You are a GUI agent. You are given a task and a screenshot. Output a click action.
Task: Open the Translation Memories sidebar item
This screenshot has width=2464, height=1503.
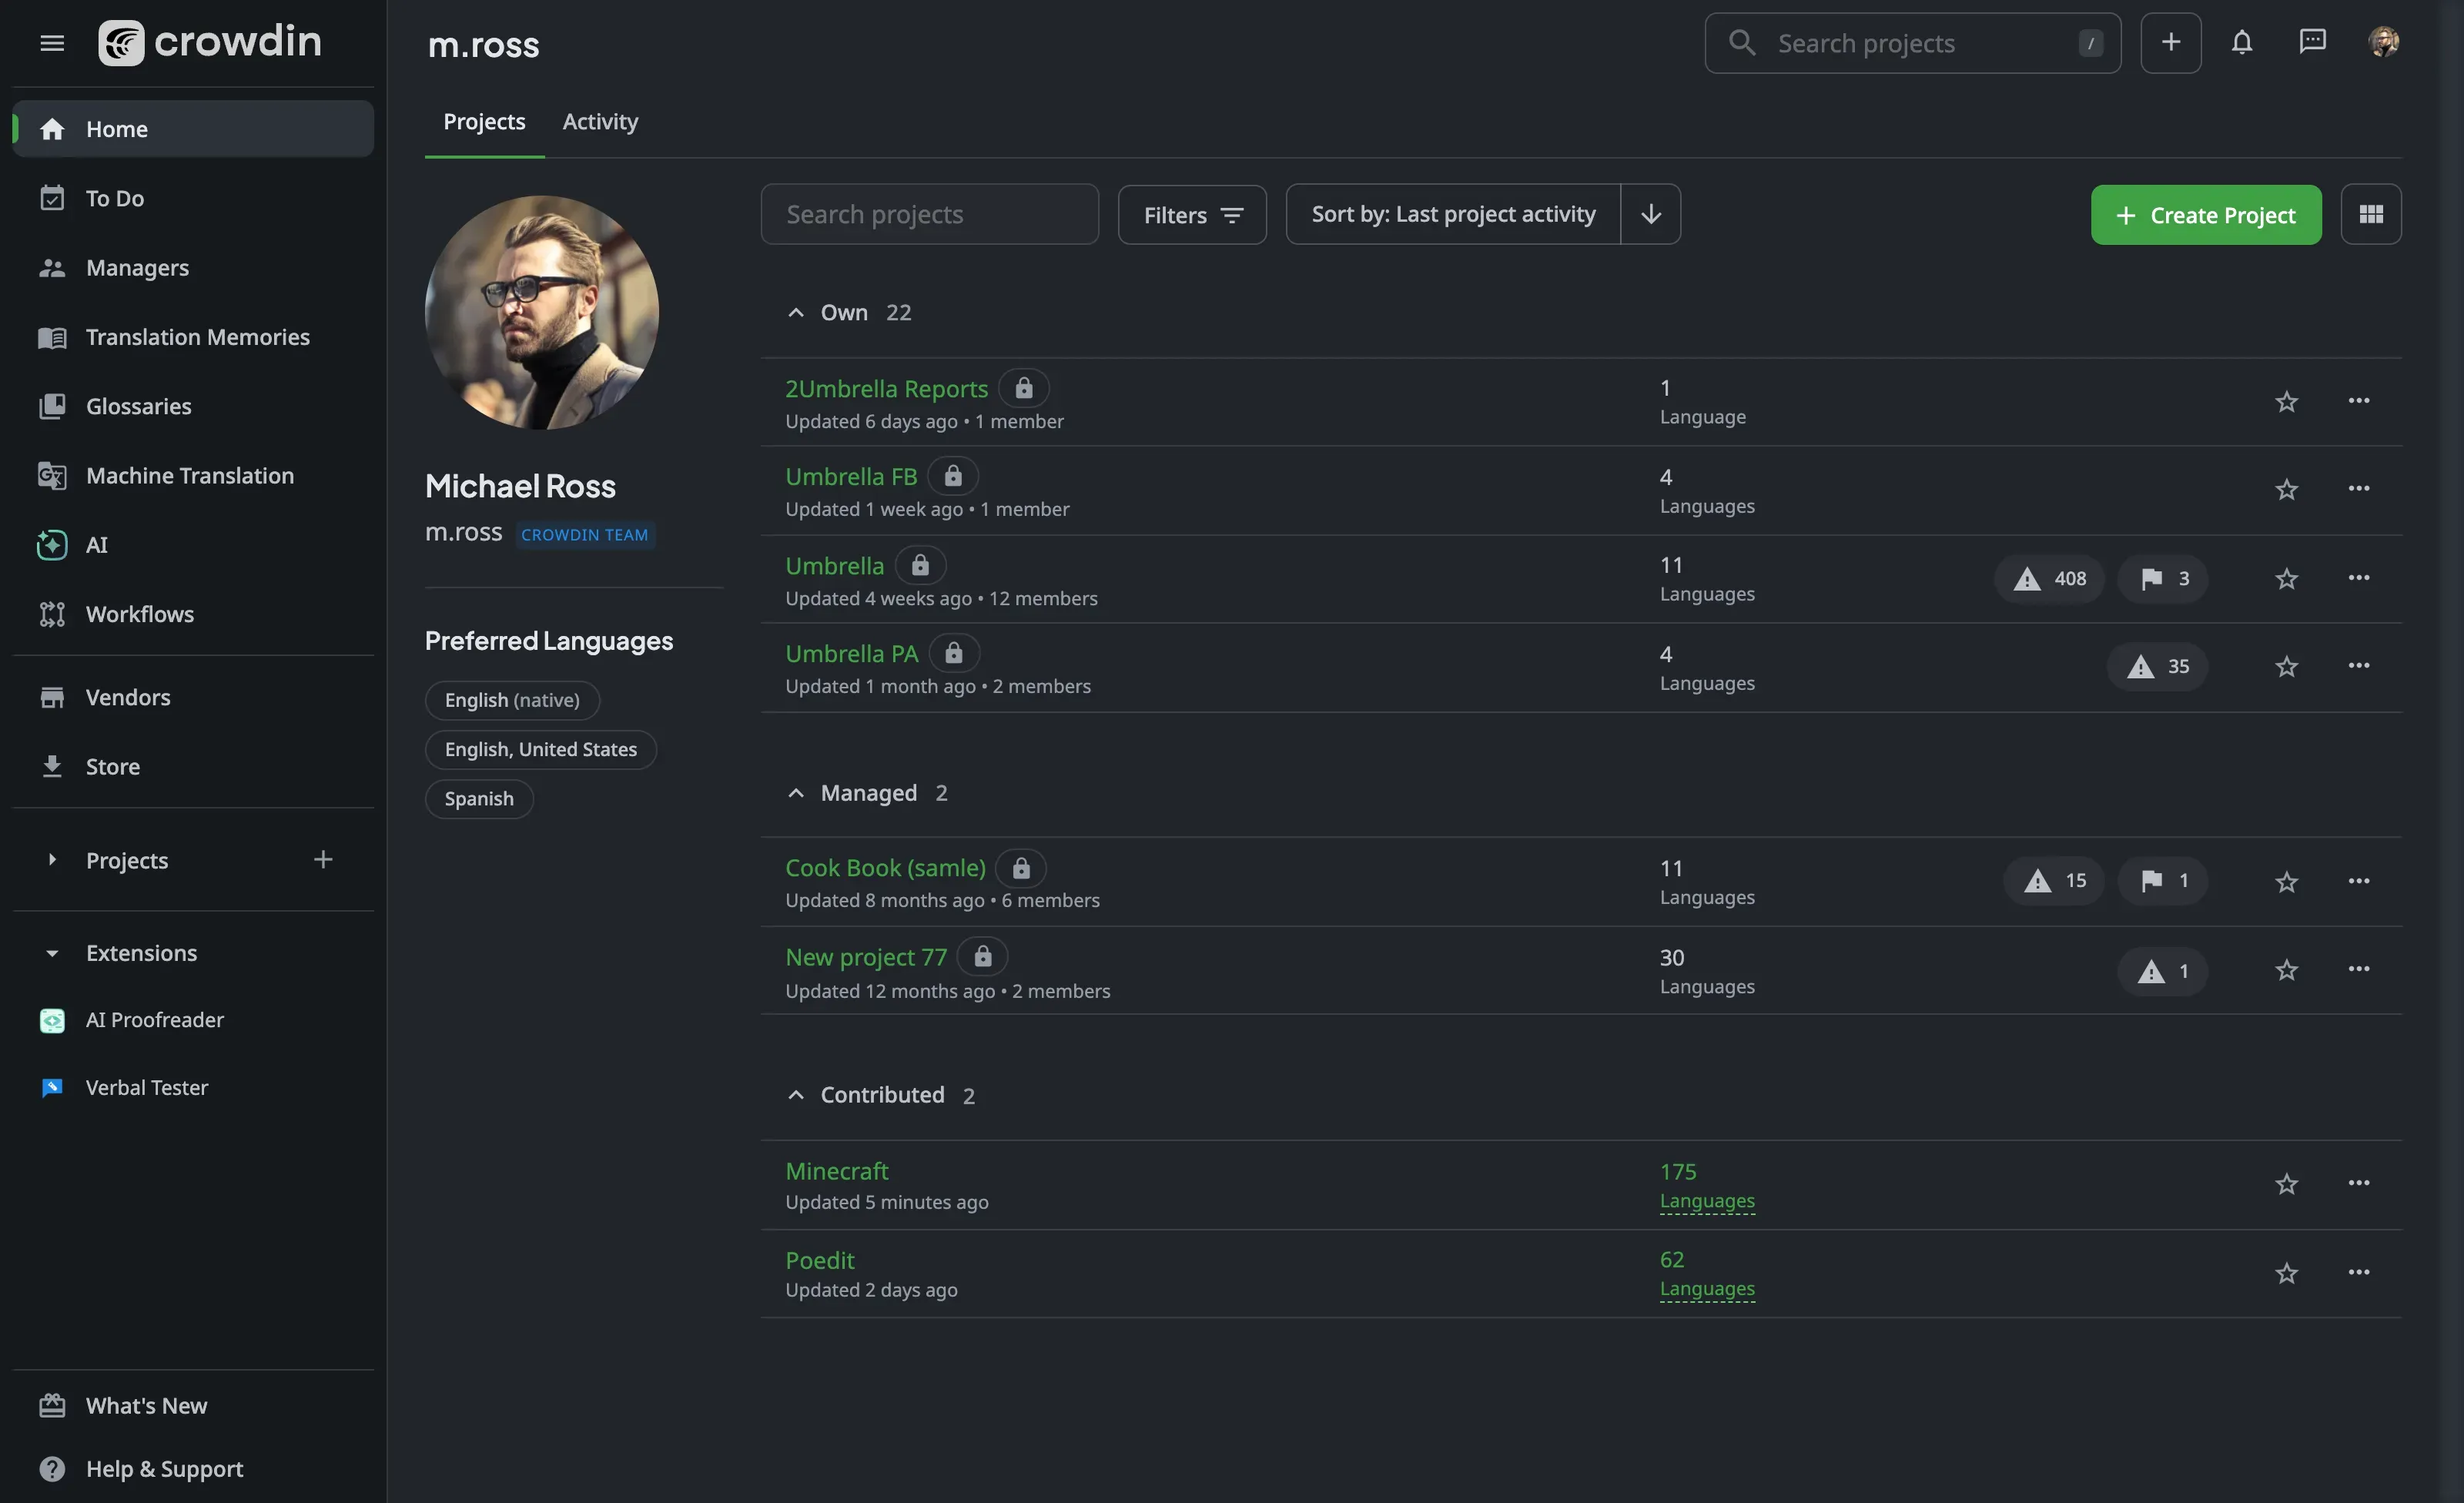[x=197, y=337]
